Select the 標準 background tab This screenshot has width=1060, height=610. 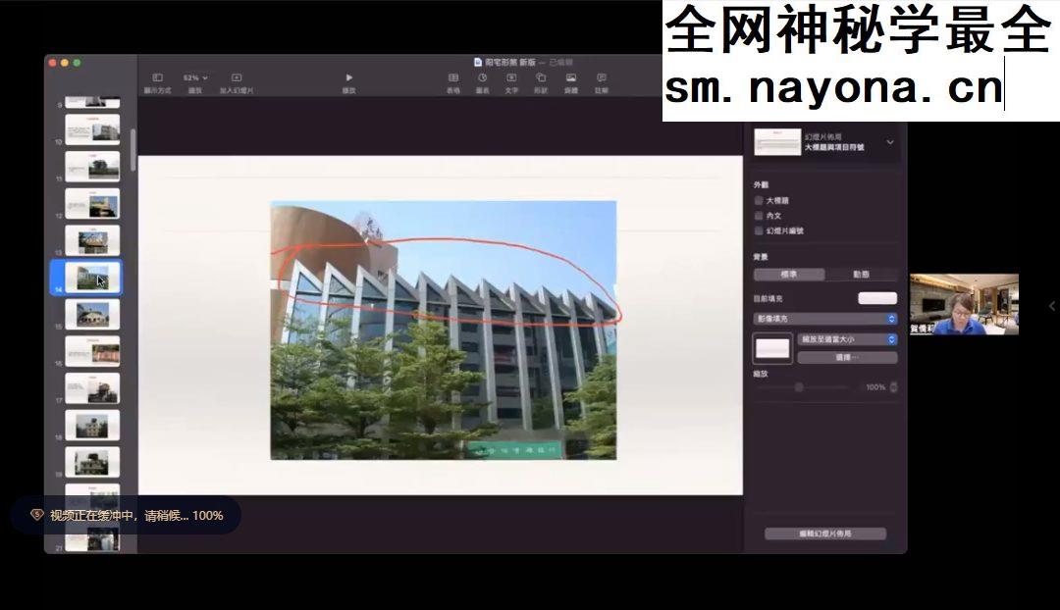click(x=789, y=275)
